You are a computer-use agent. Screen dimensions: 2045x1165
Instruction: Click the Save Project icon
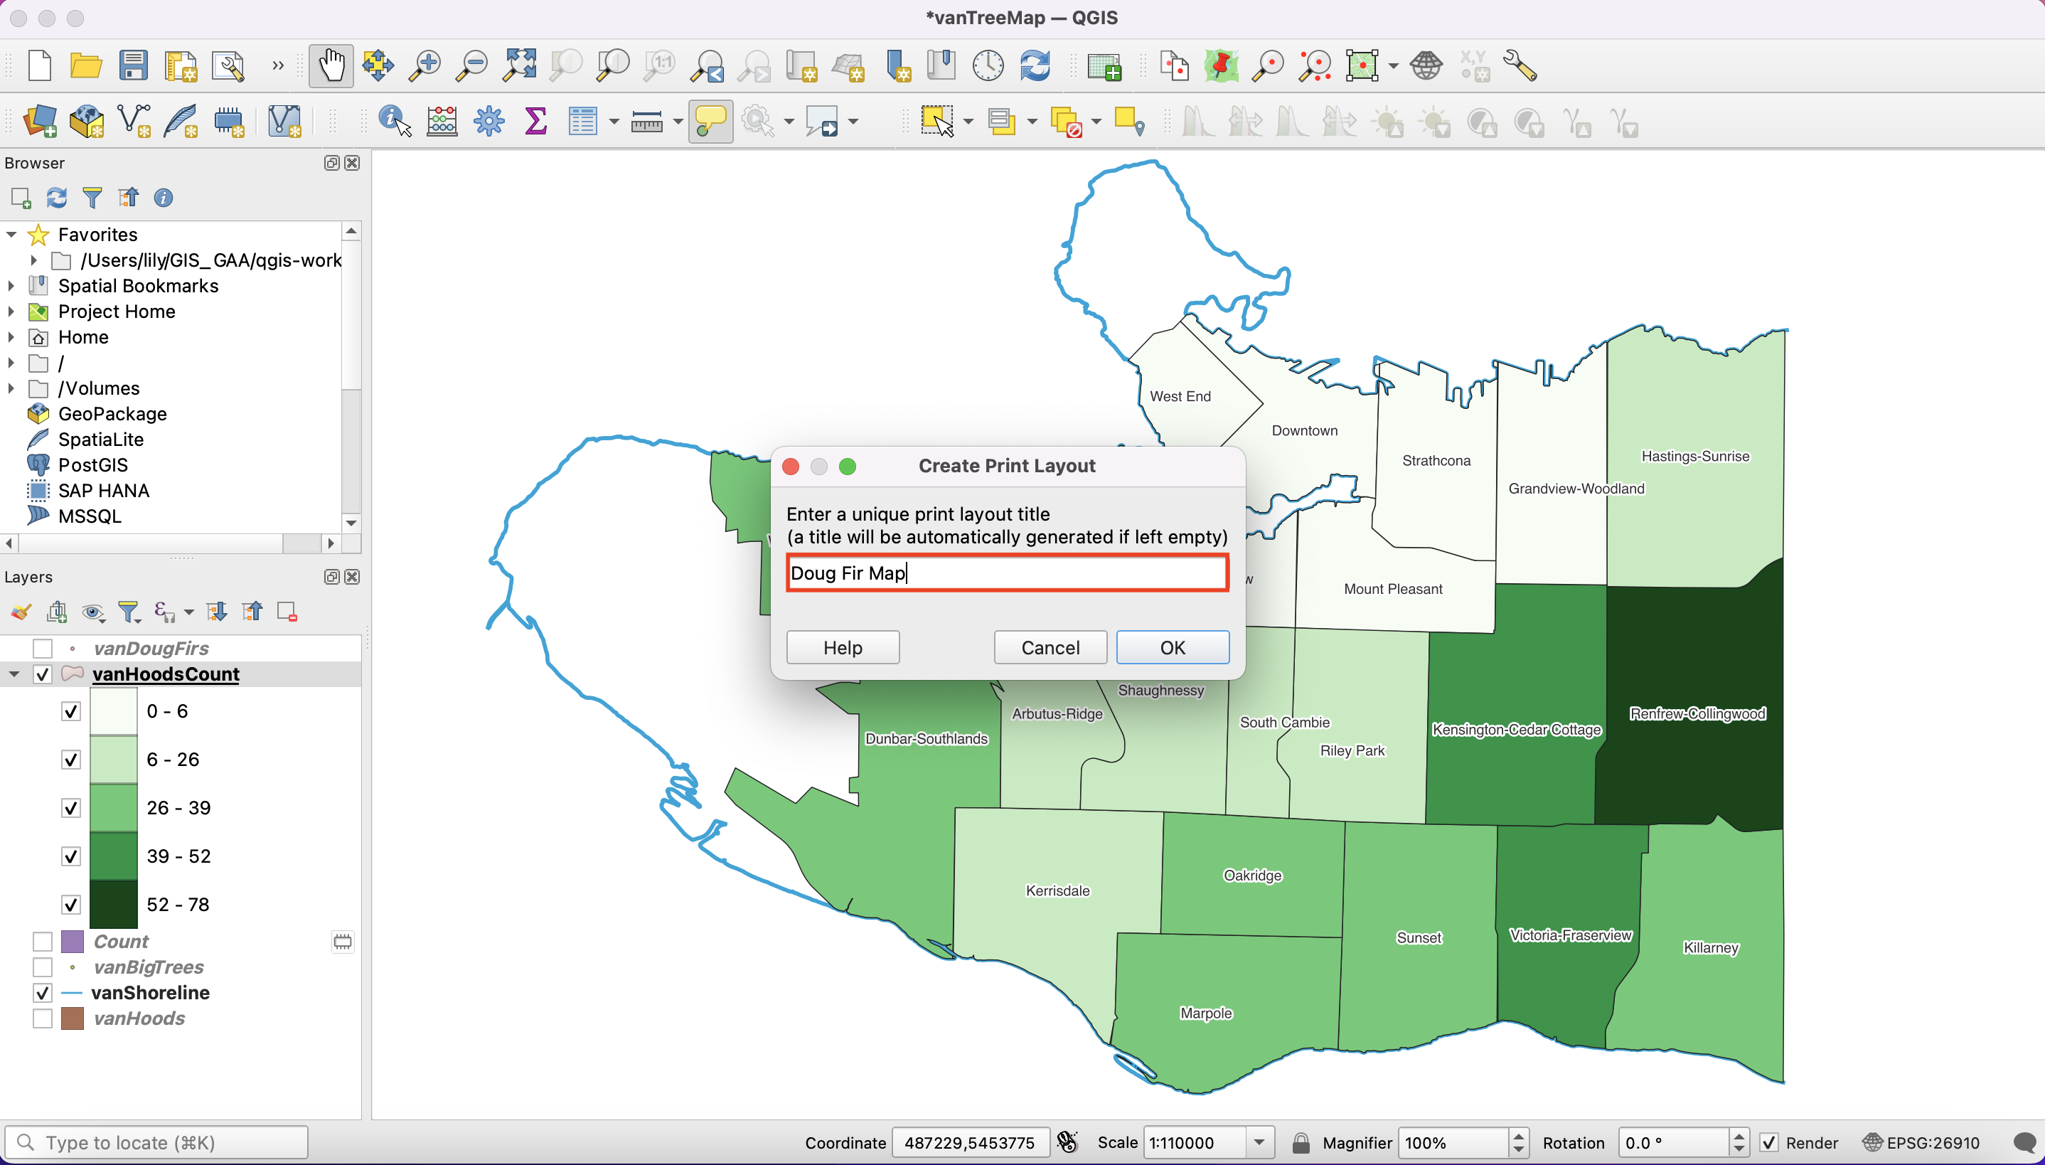tap(133, 65)
